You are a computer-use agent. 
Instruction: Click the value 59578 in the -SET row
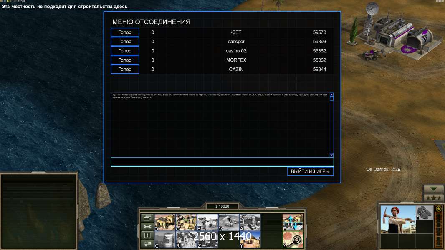tap(319, 32)
